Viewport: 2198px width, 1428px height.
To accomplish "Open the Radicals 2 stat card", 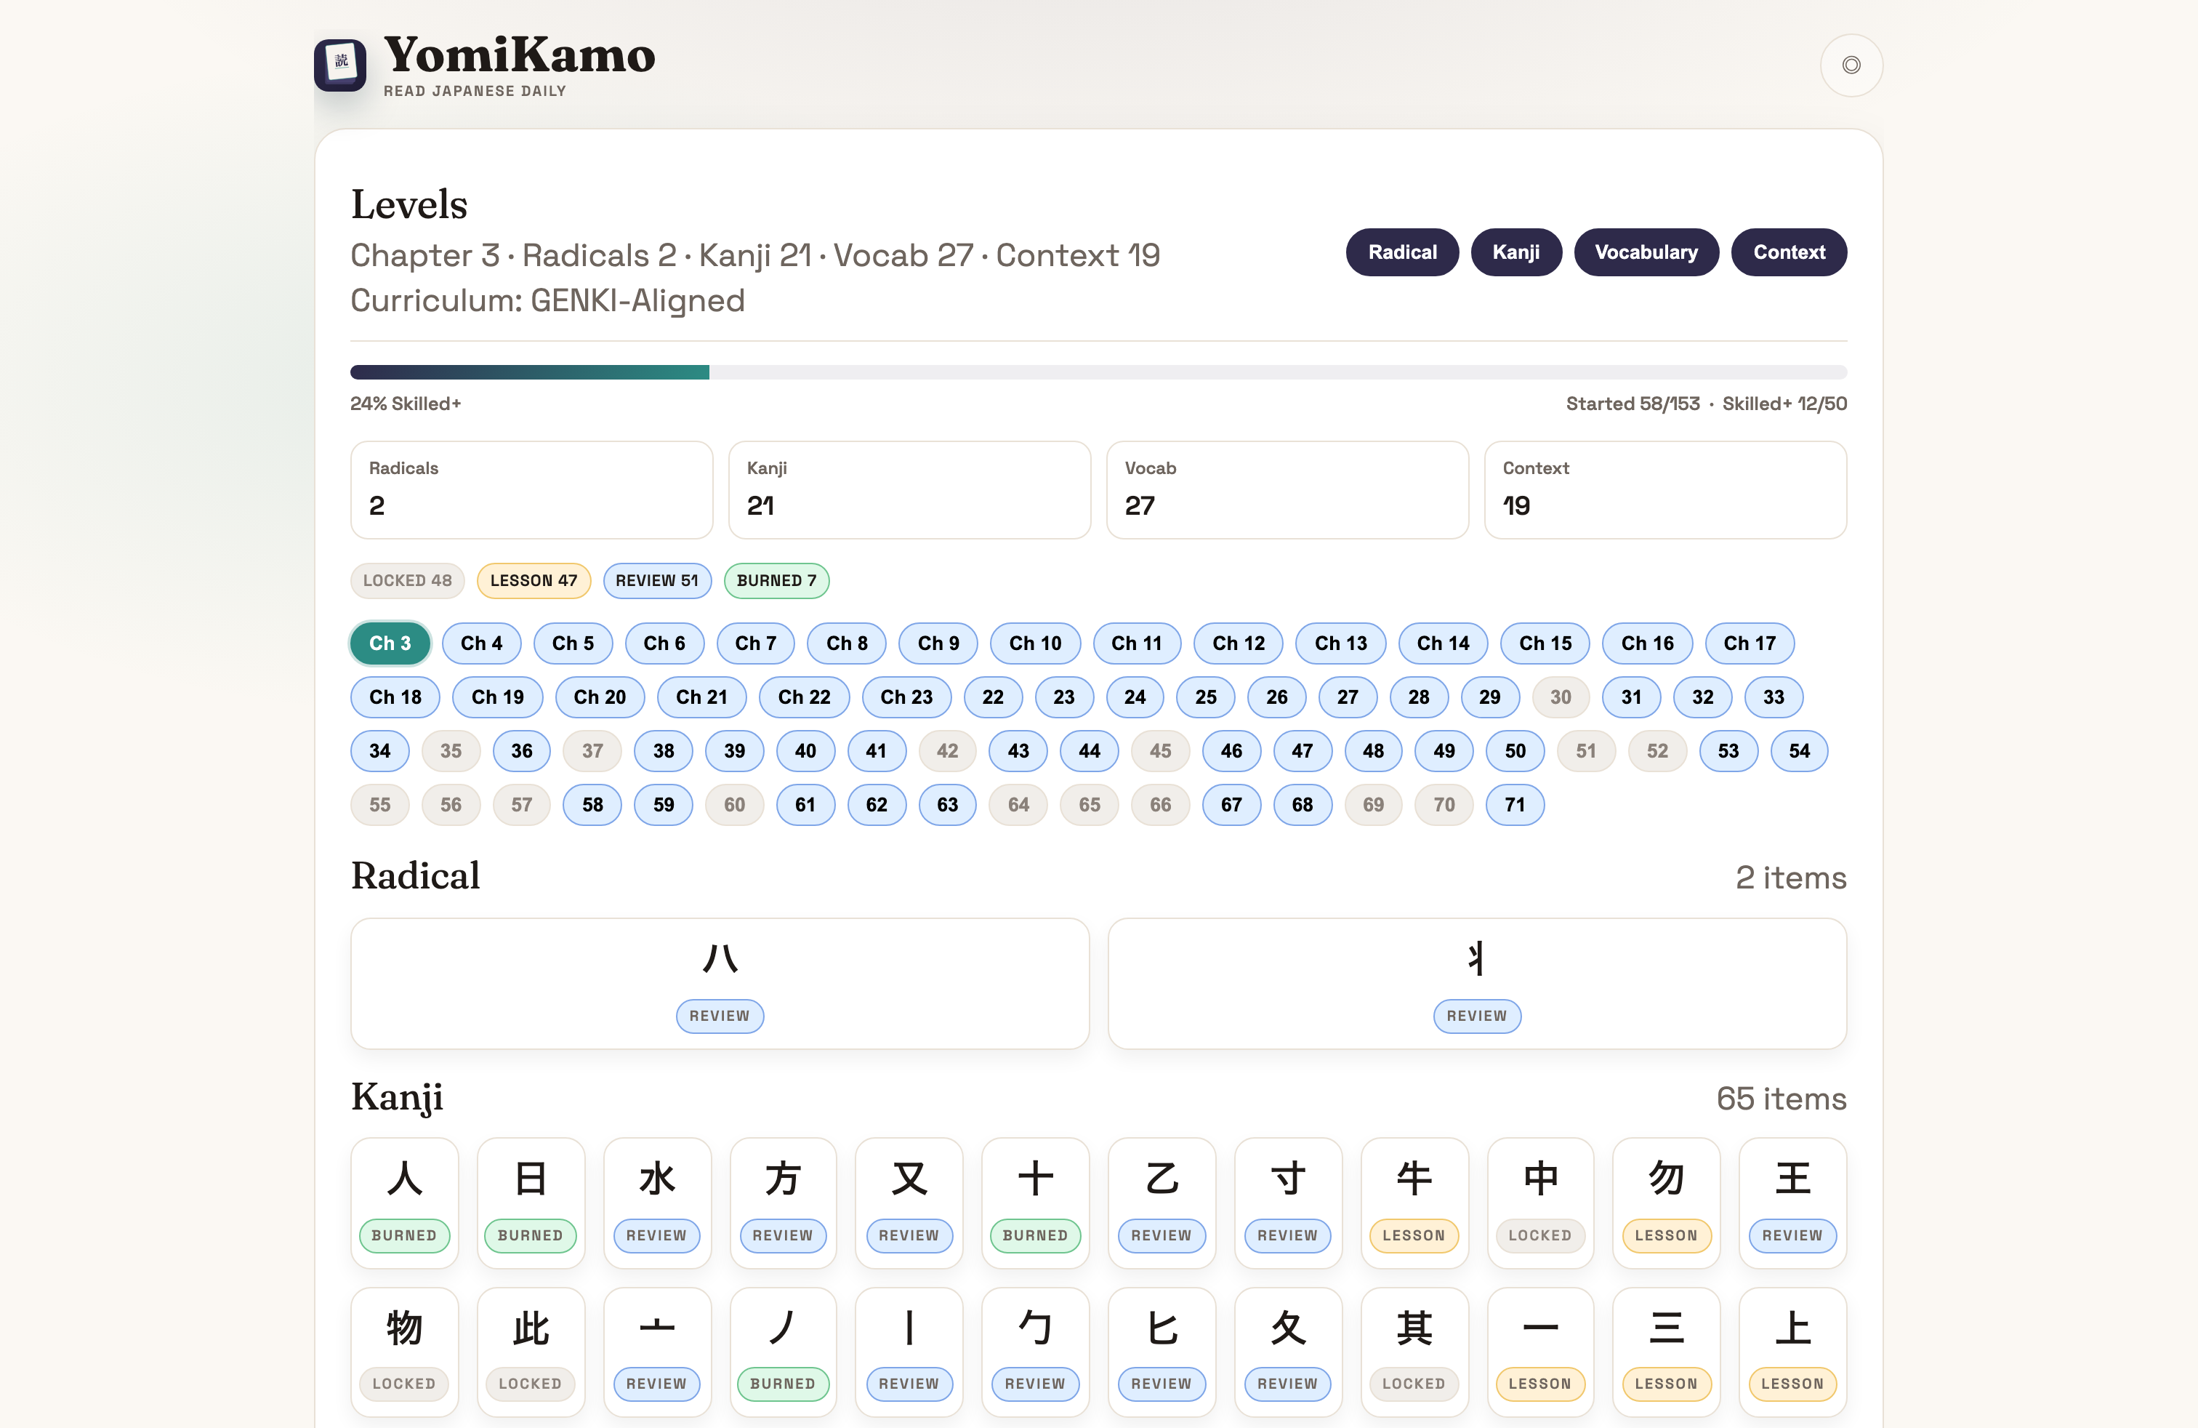I will (531, 489).
